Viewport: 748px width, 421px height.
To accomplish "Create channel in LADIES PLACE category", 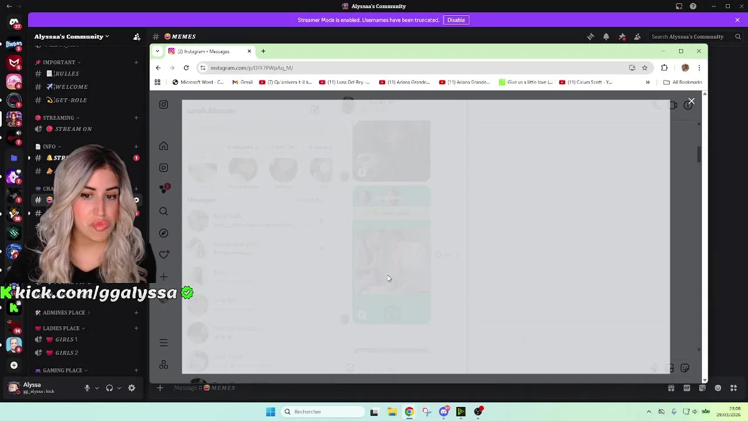I will click(x=136, y=328).
